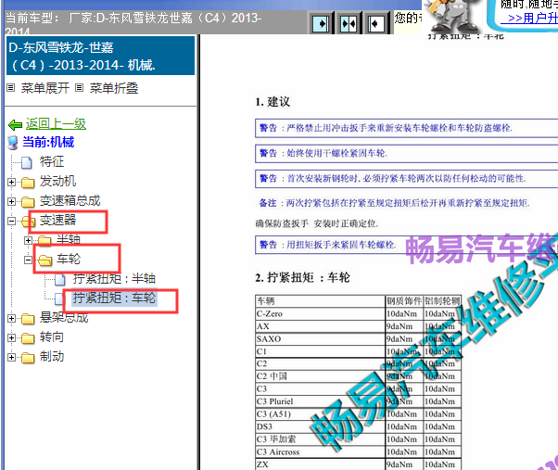Image resolution: width=558 pixels, height=470 pixels.
Task: Click the 悬架总成 folder icon
Action: (28, 319)
